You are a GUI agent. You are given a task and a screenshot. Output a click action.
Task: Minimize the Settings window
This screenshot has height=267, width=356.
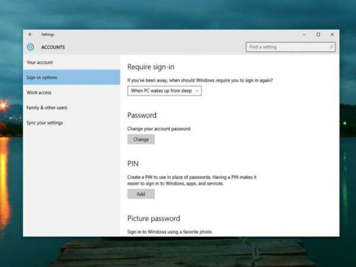tap(303, 34)
